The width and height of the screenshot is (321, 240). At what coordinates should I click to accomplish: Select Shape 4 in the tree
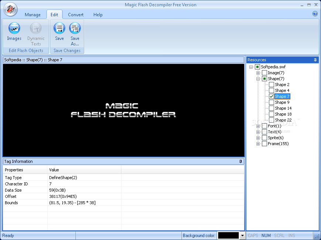click(282, 90)
